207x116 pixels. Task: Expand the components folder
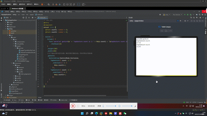pyautogui.click(x=13, y=42)
